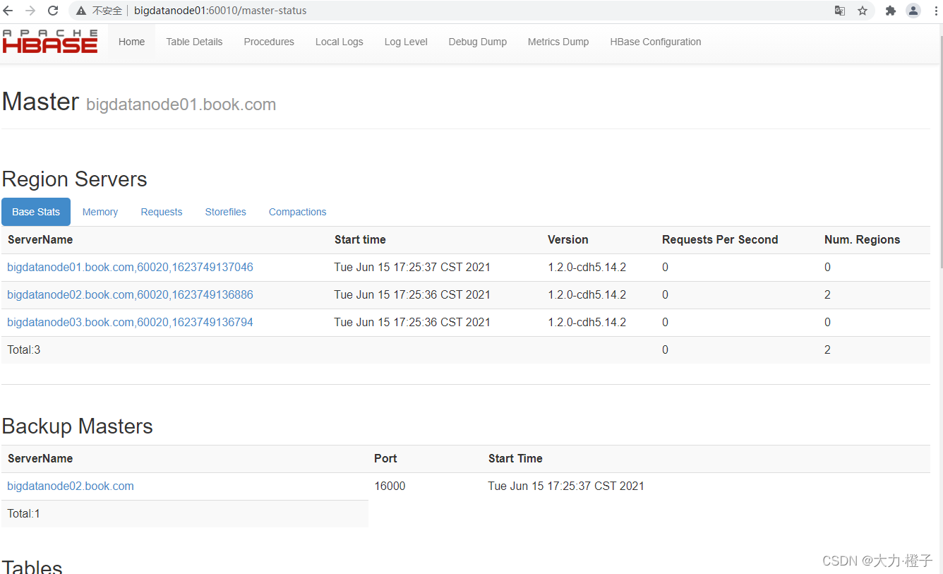
Task: Bookmark page with the star icon
Action: tap(863, 11)
